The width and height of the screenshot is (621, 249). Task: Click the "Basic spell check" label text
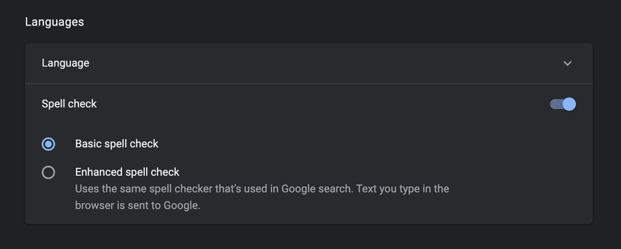pyautogui.click(x=117, y=144)
